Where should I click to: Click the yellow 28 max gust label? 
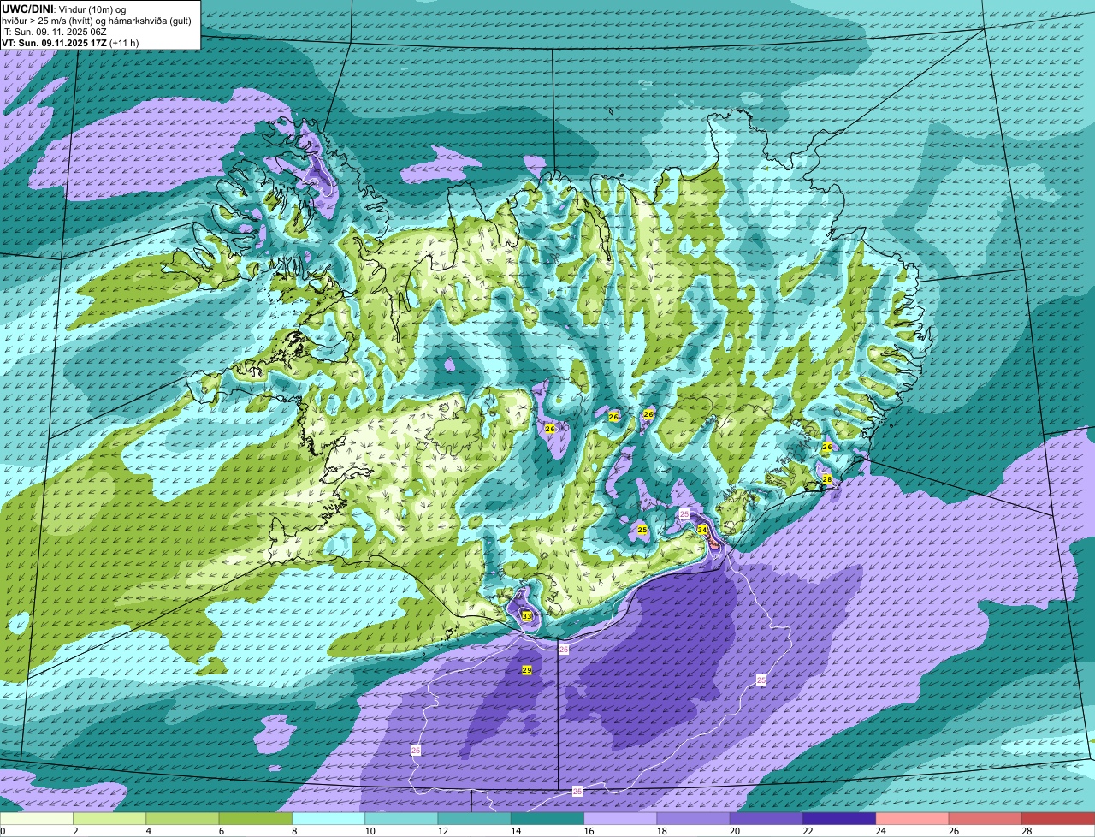pos(827,479)
